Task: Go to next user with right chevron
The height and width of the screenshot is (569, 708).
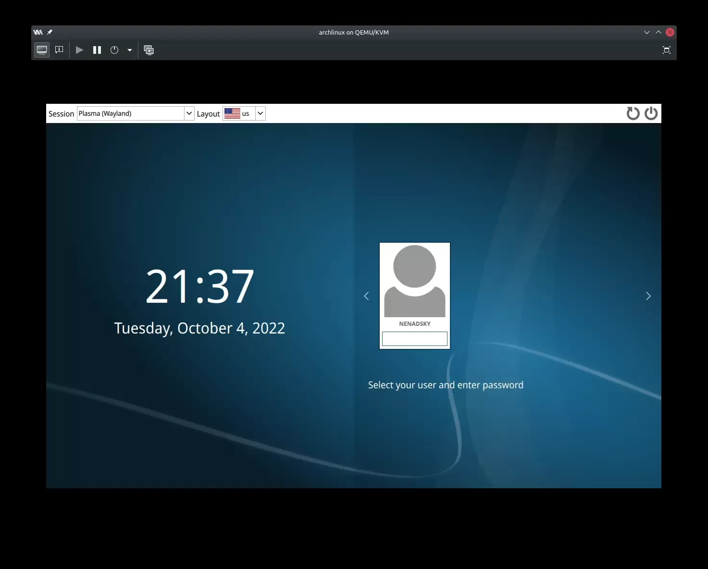Action: (x=648, y=296)
